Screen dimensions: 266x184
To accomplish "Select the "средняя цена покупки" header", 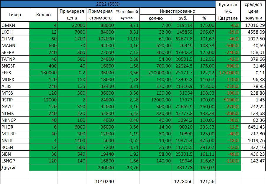I will [253, 11].
